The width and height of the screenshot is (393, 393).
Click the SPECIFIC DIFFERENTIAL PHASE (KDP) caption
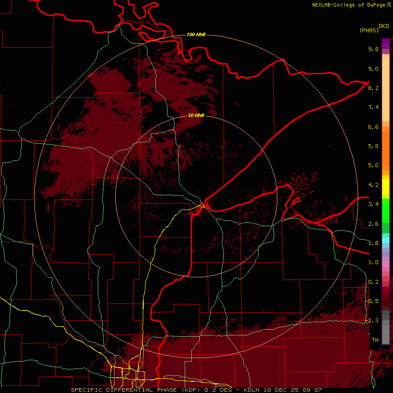point(137,390)
